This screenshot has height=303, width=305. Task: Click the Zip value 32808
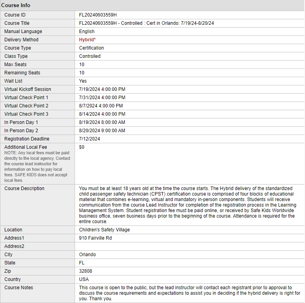(x=86, y=271)
